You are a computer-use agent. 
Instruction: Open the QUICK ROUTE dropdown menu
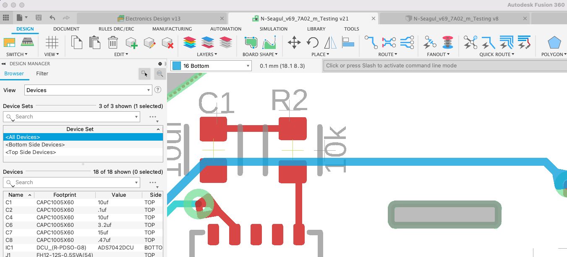pyautogui.click(x=497, y=54)
